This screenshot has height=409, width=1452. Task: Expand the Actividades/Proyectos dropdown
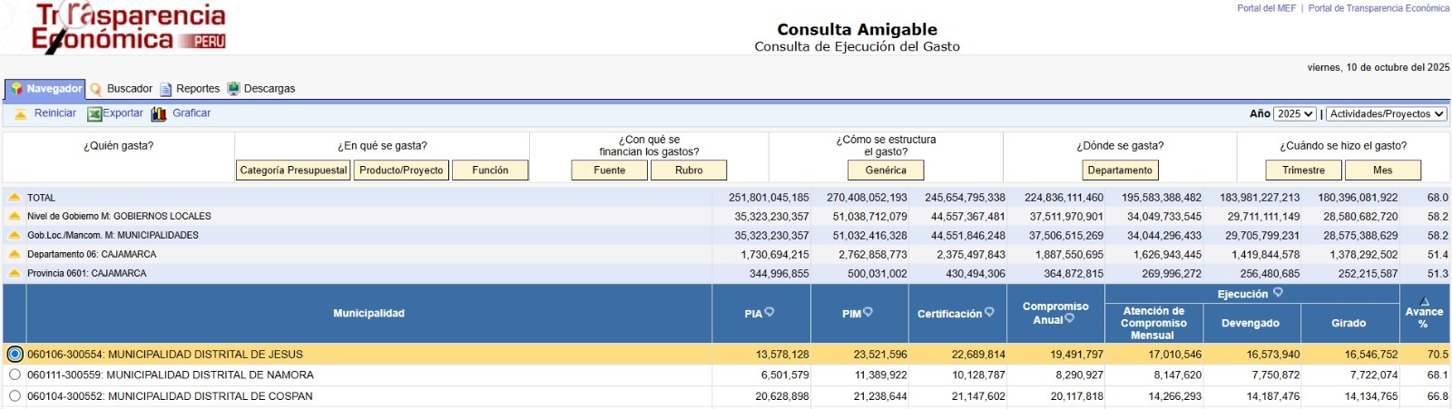pyautogui.click(x=1386, y=114)
